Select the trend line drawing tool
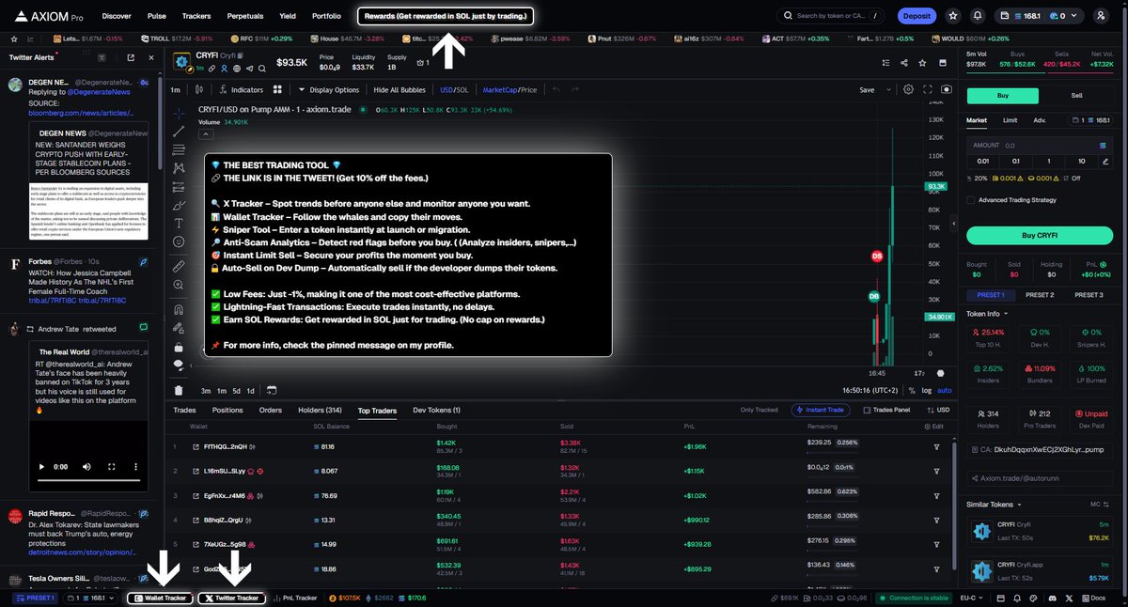 click(179, 131)
